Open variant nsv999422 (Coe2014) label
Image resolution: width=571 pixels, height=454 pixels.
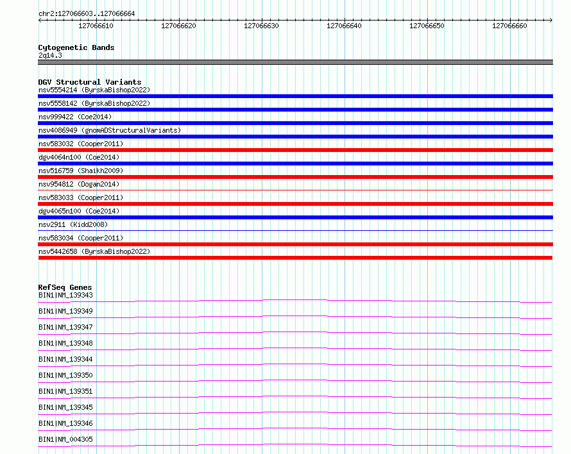click(75, 117)
